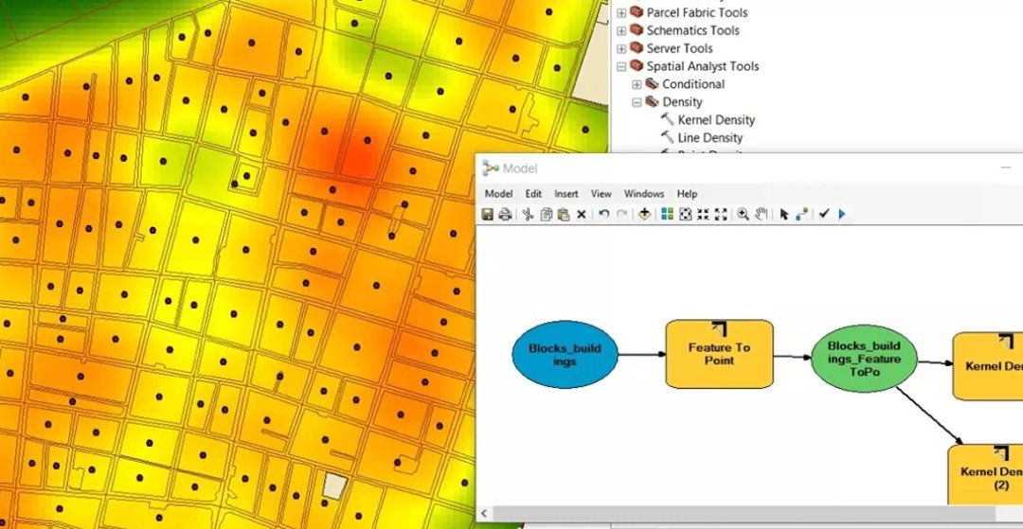Open the Model menu

click(x=498, y=193)
